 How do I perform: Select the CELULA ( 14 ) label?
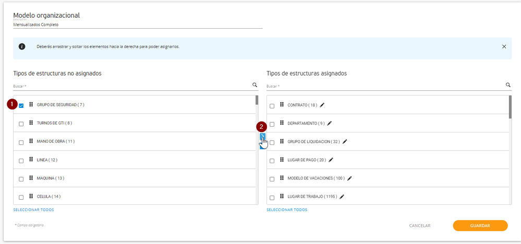coord(49,197)
